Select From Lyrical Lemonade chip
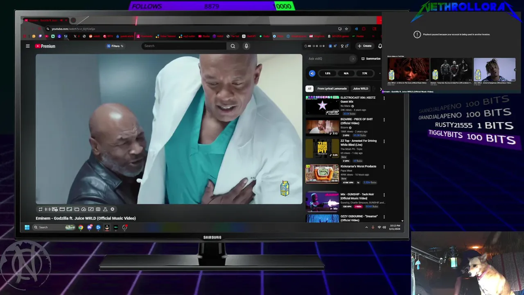524x295 pixels. 332,88
